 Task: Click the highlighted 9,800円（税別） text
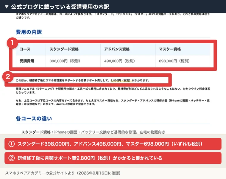(121, 81)
